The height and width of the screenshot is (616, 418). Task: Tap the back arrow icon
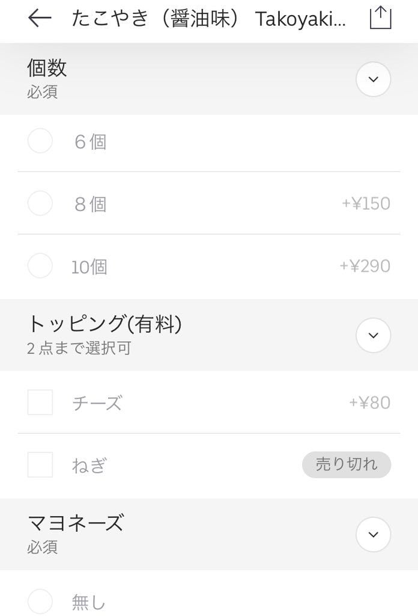pos(40,19)
